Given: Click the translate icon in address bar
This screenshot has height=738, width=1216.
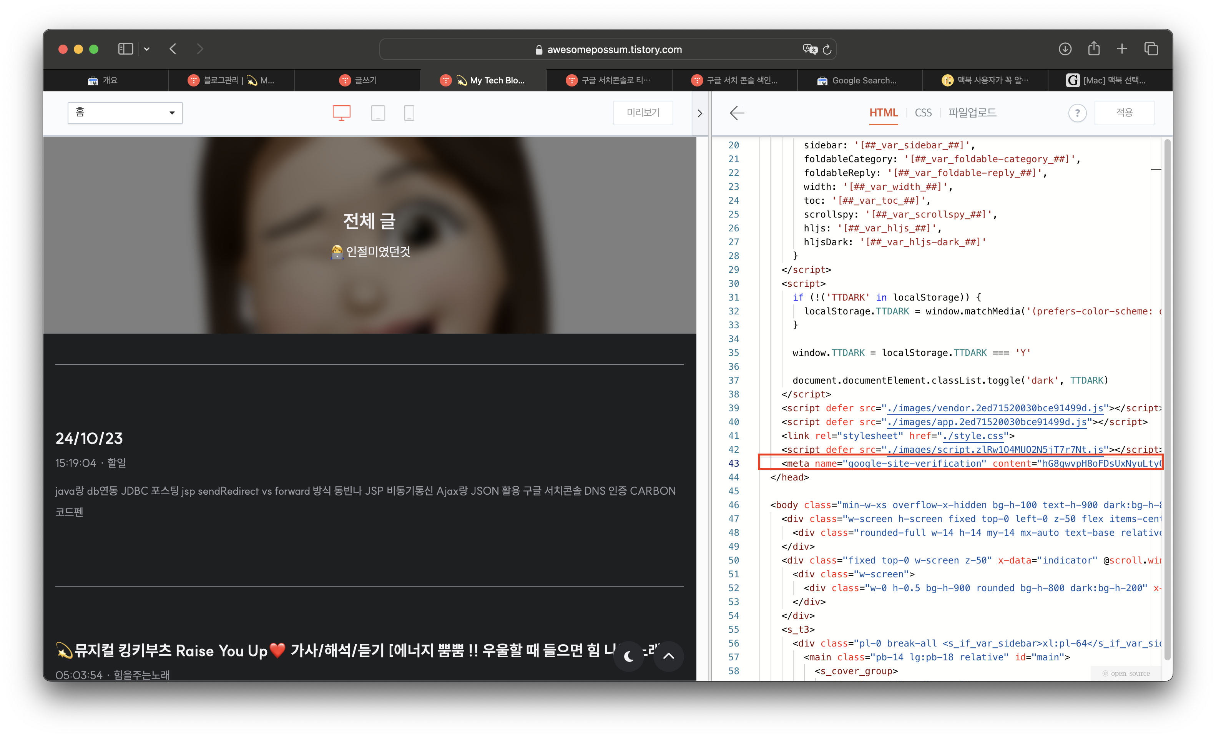Looking at the screenshot, I should point(810,49).
